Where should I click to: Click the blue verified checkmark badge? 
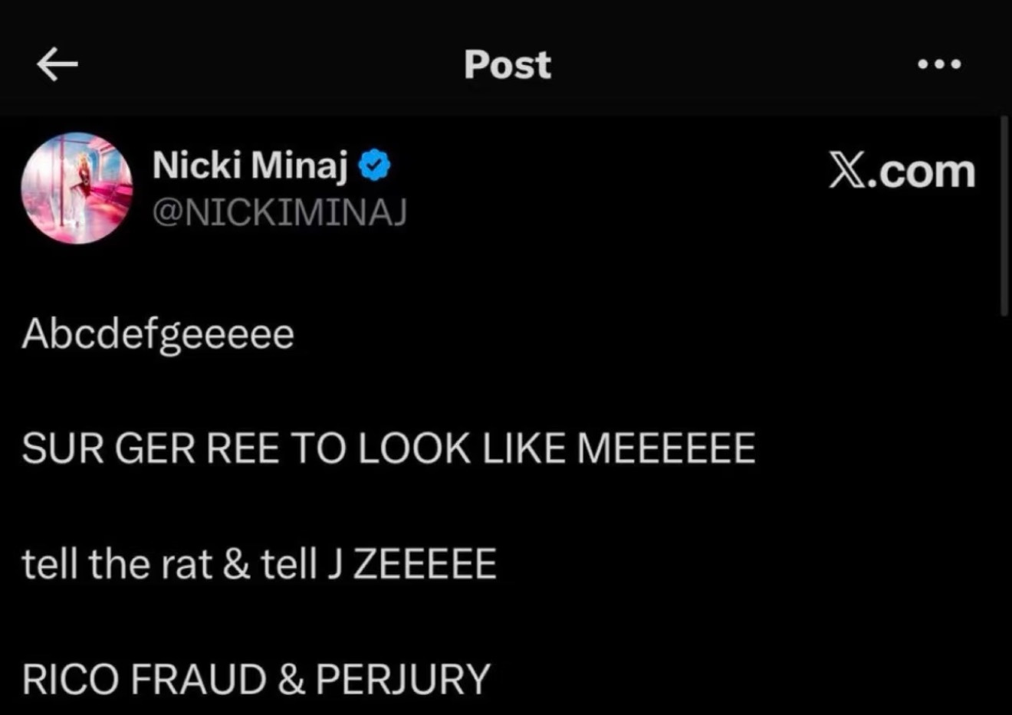[375, 166]
